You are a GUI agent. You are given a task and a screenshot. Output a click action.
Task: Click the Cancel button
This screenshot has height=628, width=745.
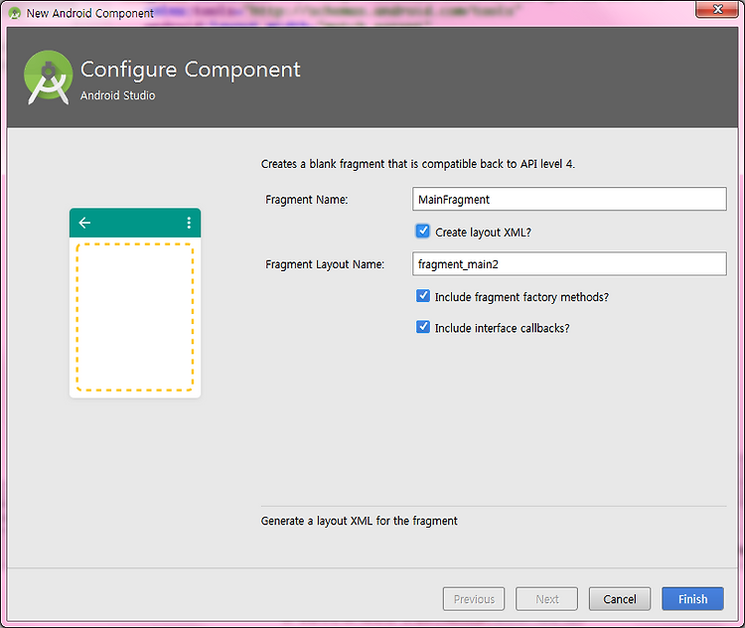tap(620, 599)
